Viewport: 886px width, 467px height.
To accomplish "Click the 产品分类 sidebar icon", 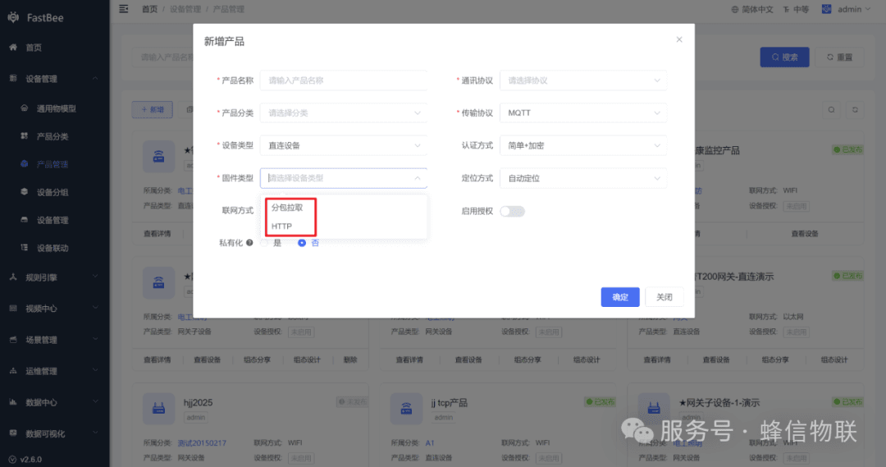I will (x=25, y=135).
